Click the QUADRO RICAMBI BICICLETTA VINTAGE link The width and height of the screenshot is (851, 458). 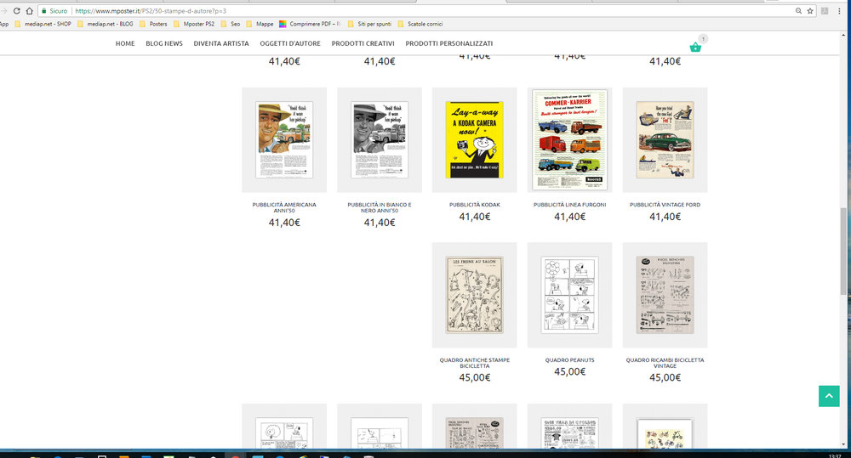(665, 363)
